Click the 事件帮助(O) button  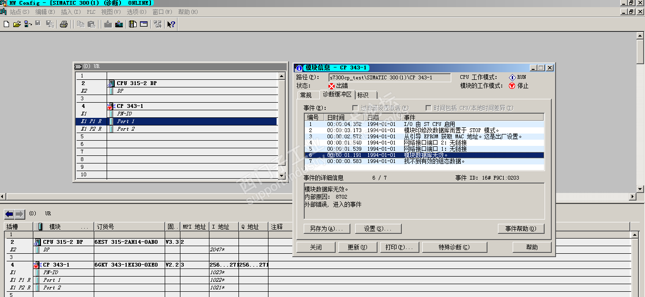pyautogui.click(x=521, y=229)
